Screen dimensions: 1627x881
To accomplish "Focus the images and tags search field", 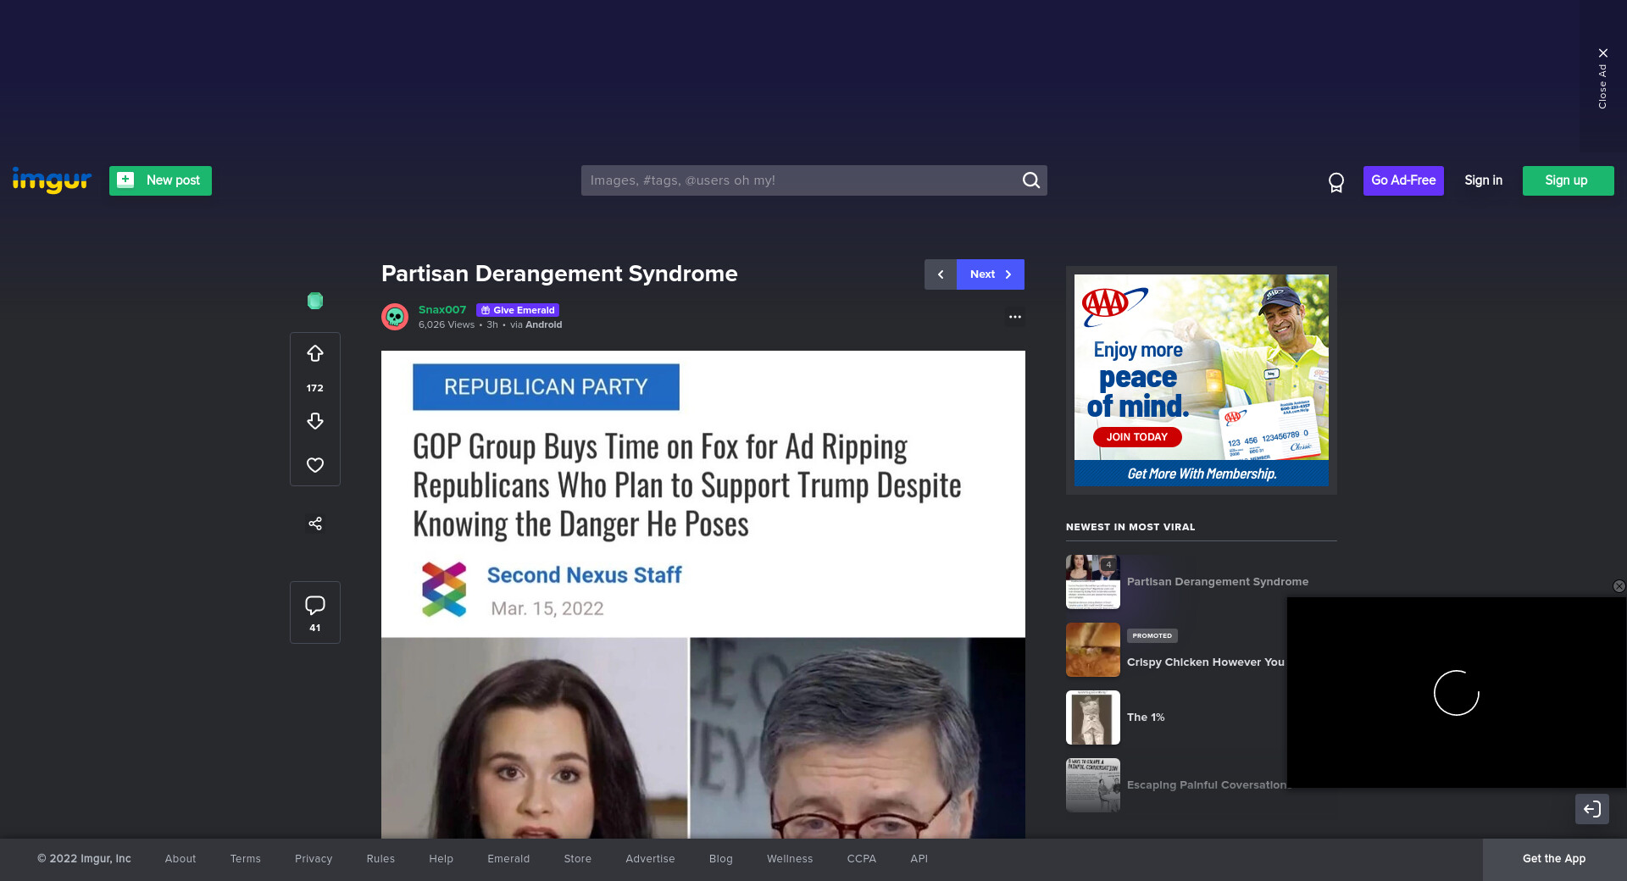I will [801, 180].
